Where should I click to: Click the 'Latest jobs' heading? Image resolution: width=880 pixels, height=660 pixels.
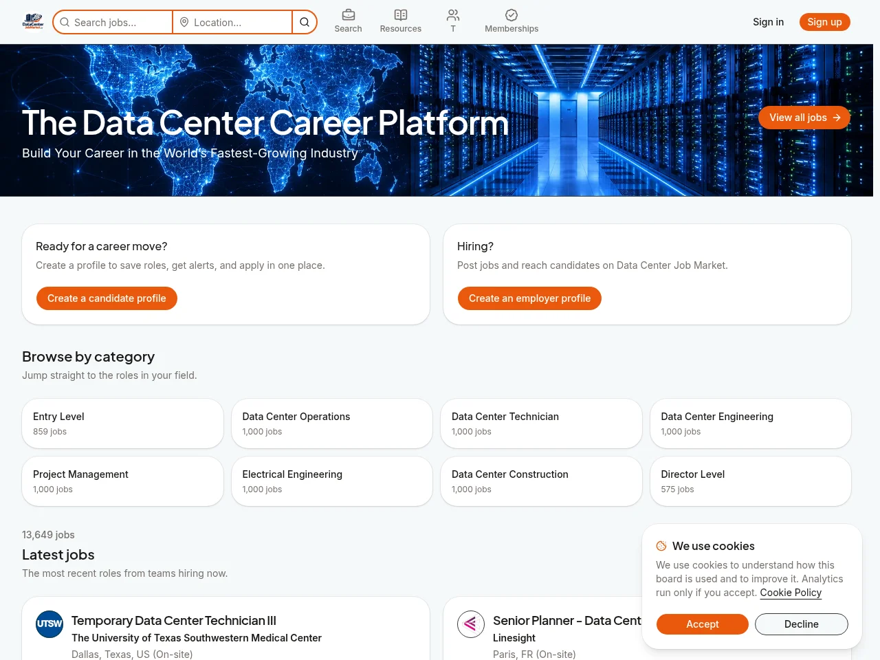coord(58,555)
